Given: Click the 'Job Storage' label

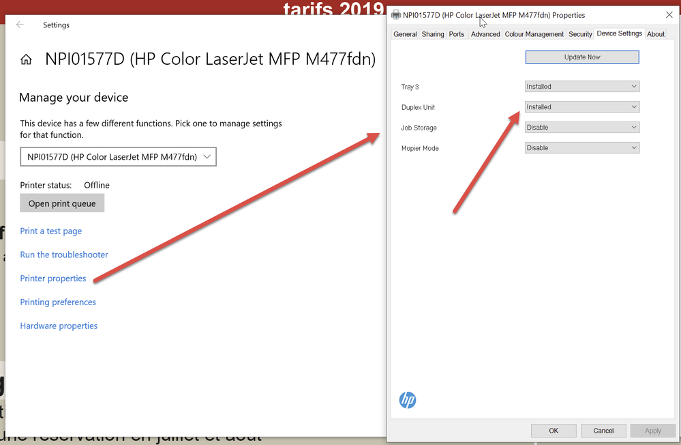Looking at the screenshot, I should (419, 128).
